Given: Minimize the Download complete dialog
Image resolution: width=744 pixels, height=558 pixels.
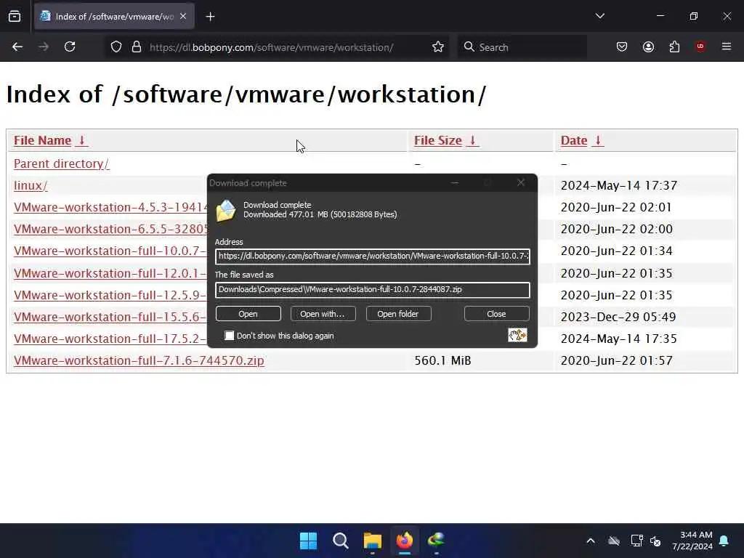Looking at the screenshot, I should point(455,182).
